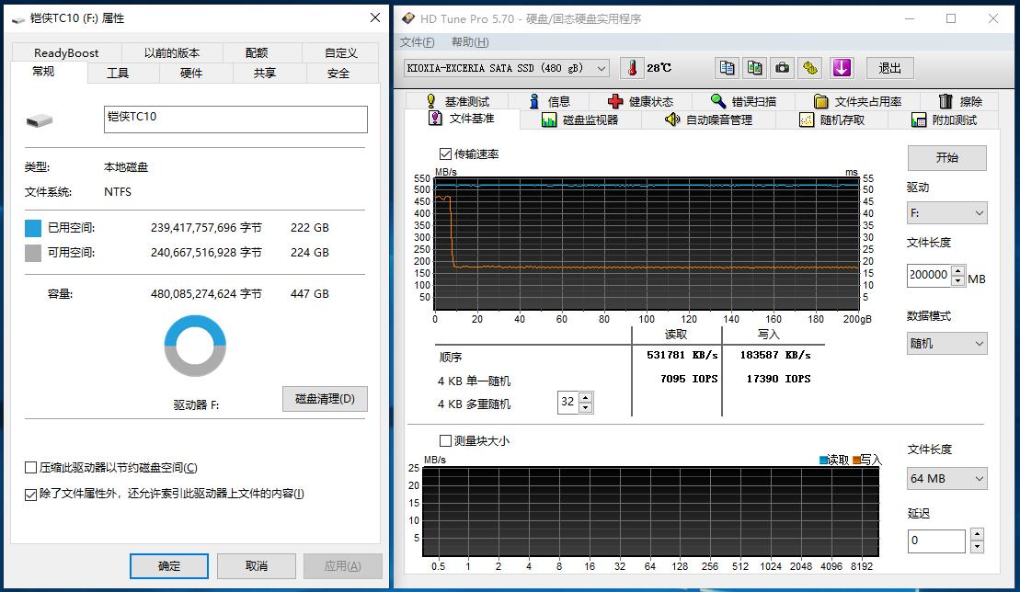The height and width of the screenshot is (592, 1020).
Task: Open the KIOXIA-EXCERIA drive selection dropdown
Action: click(x=602, y=68)
